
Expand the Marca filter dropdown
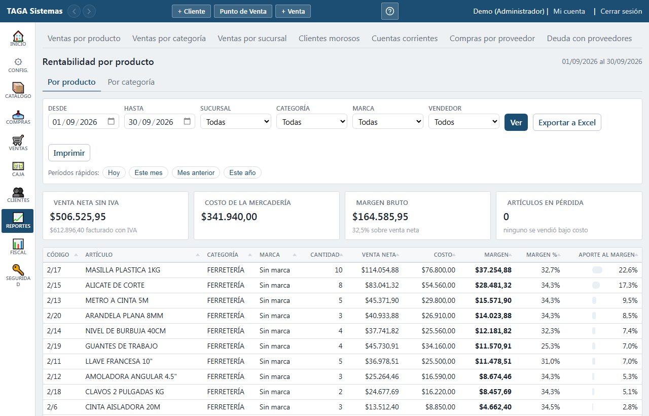tap(388, 122)
